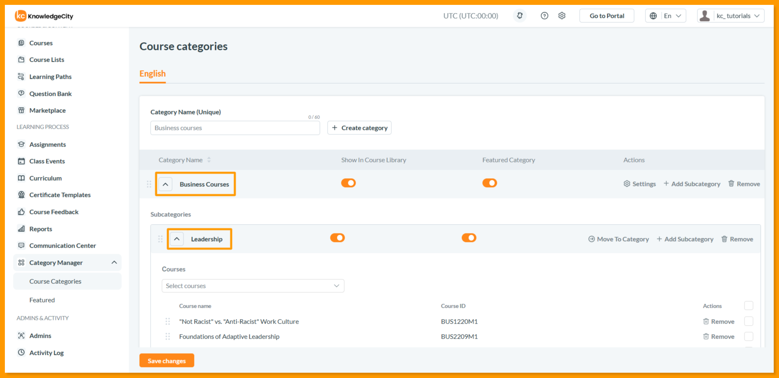Collapse the Leadership subcategory

tap(177, 239)
